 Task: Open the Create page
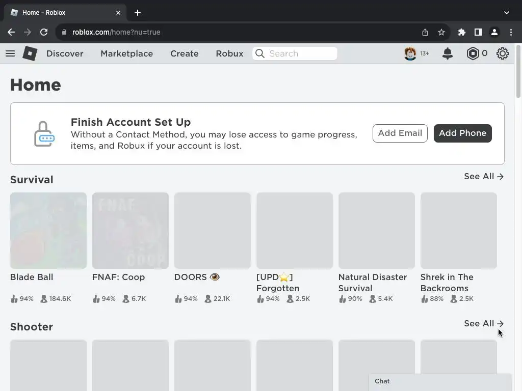pyautogui.click(x=185, y=53)
